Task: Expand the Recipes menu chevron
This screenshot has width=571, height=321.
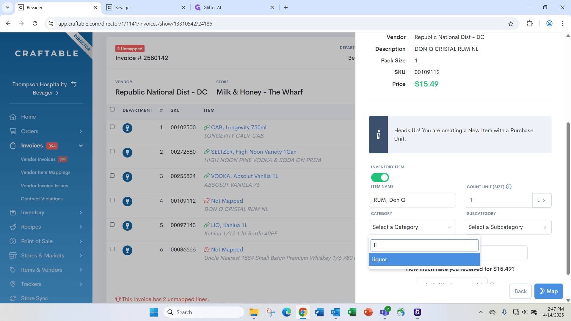Action: click(x=81, y=227)
